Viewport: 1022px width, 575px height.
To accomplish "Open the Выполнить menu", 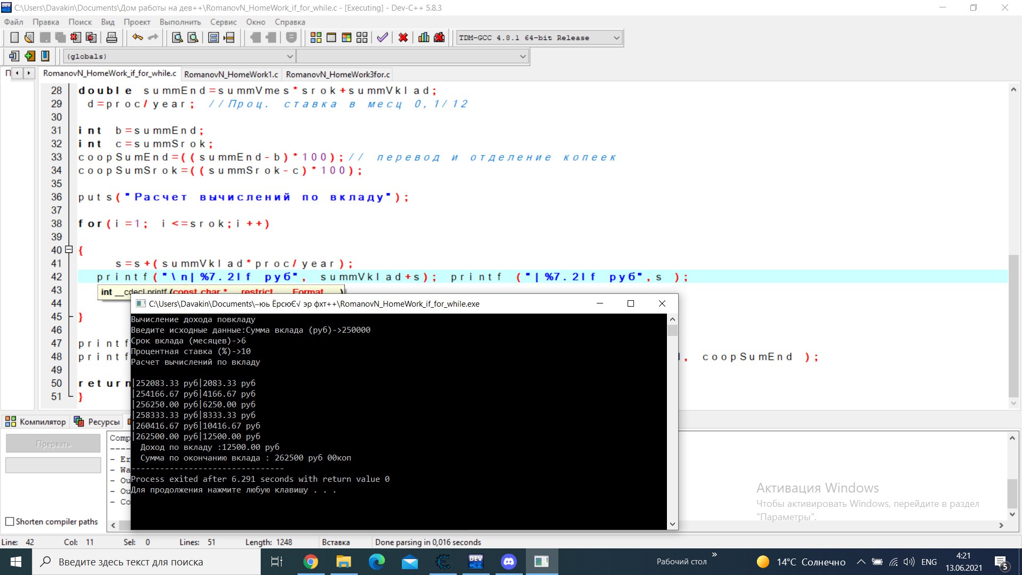I will [180, 22].
